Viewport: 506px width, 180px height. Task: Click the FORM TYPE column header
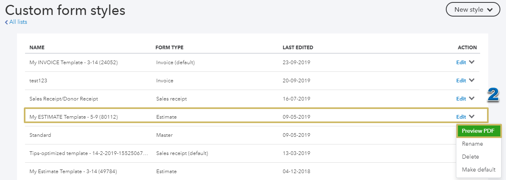[x=169, y=48]
